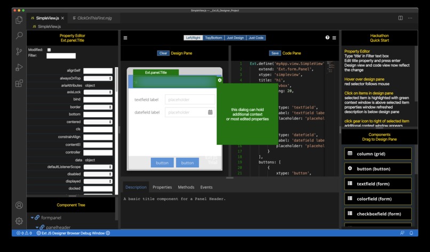Click split editor icon

(400, 18)
